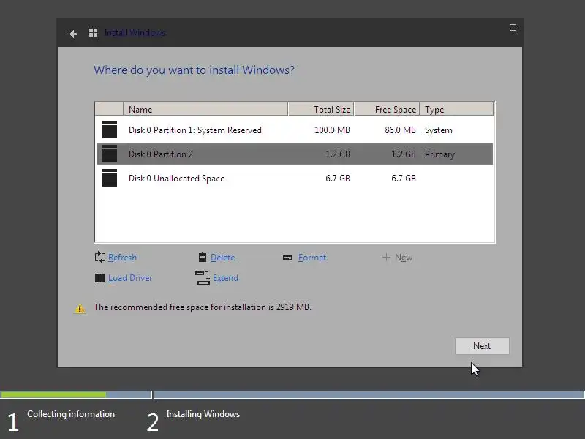Click the 86.0 MB free space cell
The image size is (585, 439).
coord(400,130)
